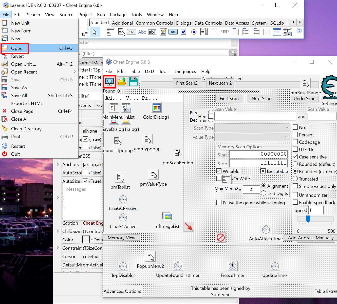Click the open process computer icon
337x304 pixels.
coord(109,82)
